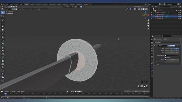The image size is (182, 102).
Task: Switch to face select mode
Action: point(16,9)
